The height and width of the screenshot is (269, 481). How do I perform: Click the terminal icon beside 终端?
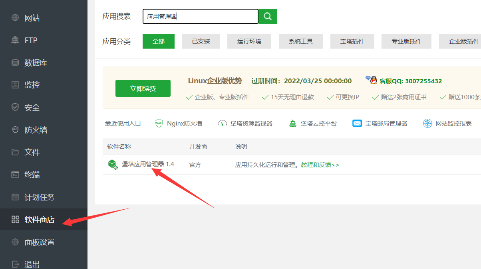click(15, 174)
